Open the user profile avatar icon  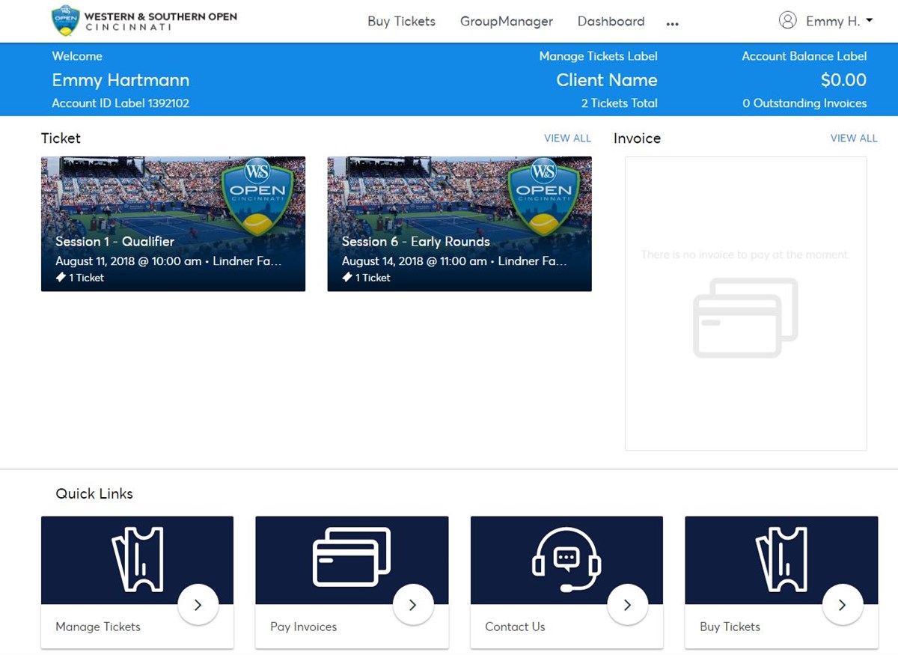coord(787,20)
